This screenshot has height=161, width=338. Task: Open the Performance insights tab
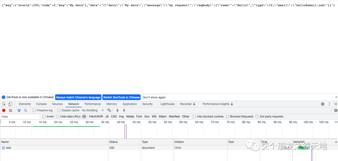(218, 104)
